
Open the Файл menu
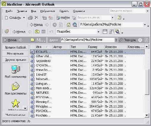9,11
